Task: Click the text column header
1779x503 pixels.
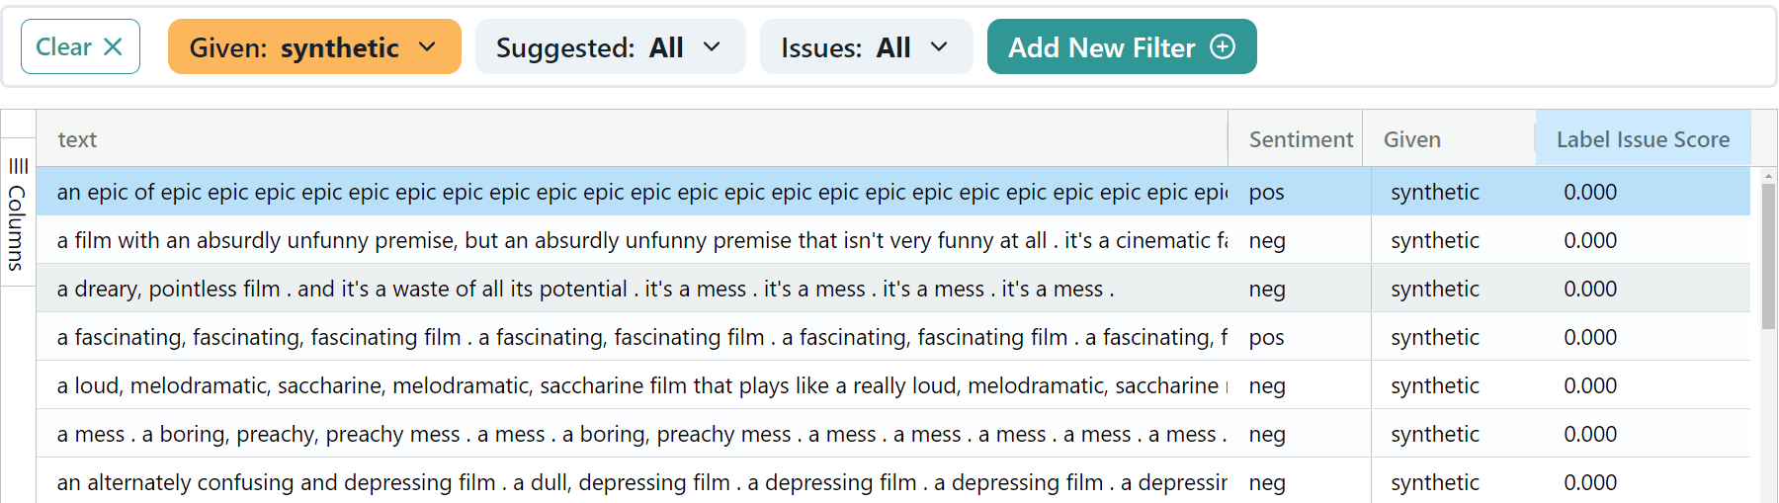Action: pos(77,139)
